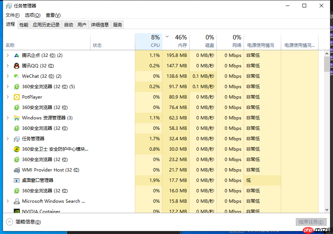Click 360浏览器 icon in the 76.4 MB row
Image resolution: width=333 pixels, height=234 pixels.
[16, 108]
